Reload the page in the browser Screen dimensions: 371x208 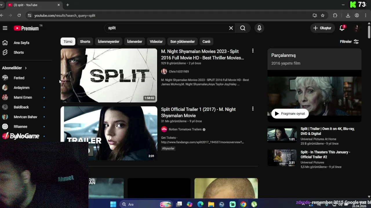point(19,15)
